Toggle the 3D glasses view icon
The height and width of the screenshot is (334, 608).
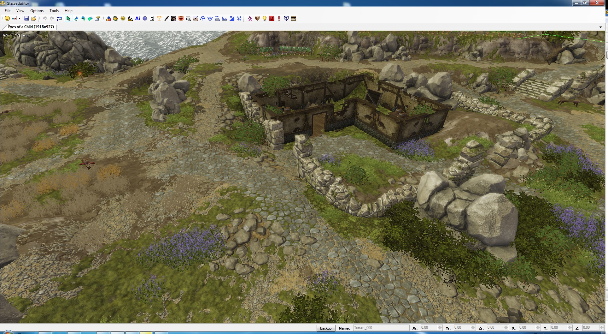coord(14,19)
